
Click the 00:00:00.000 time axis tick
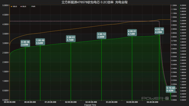pos(10,102)
